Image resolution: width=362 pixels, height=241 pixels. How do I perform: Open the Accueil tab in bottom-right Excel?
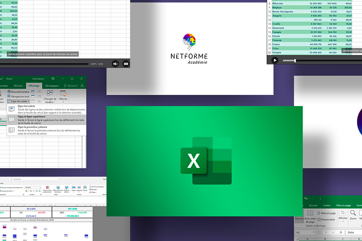313,205
